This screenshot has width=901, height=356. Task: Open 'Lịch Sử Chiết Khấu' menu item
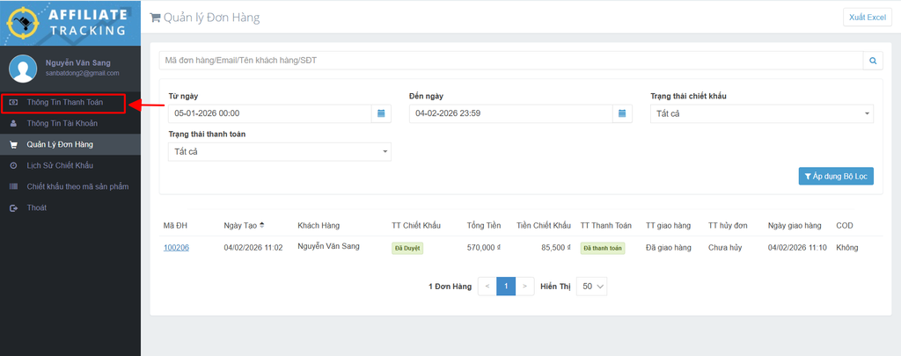[x=60, y=165]
